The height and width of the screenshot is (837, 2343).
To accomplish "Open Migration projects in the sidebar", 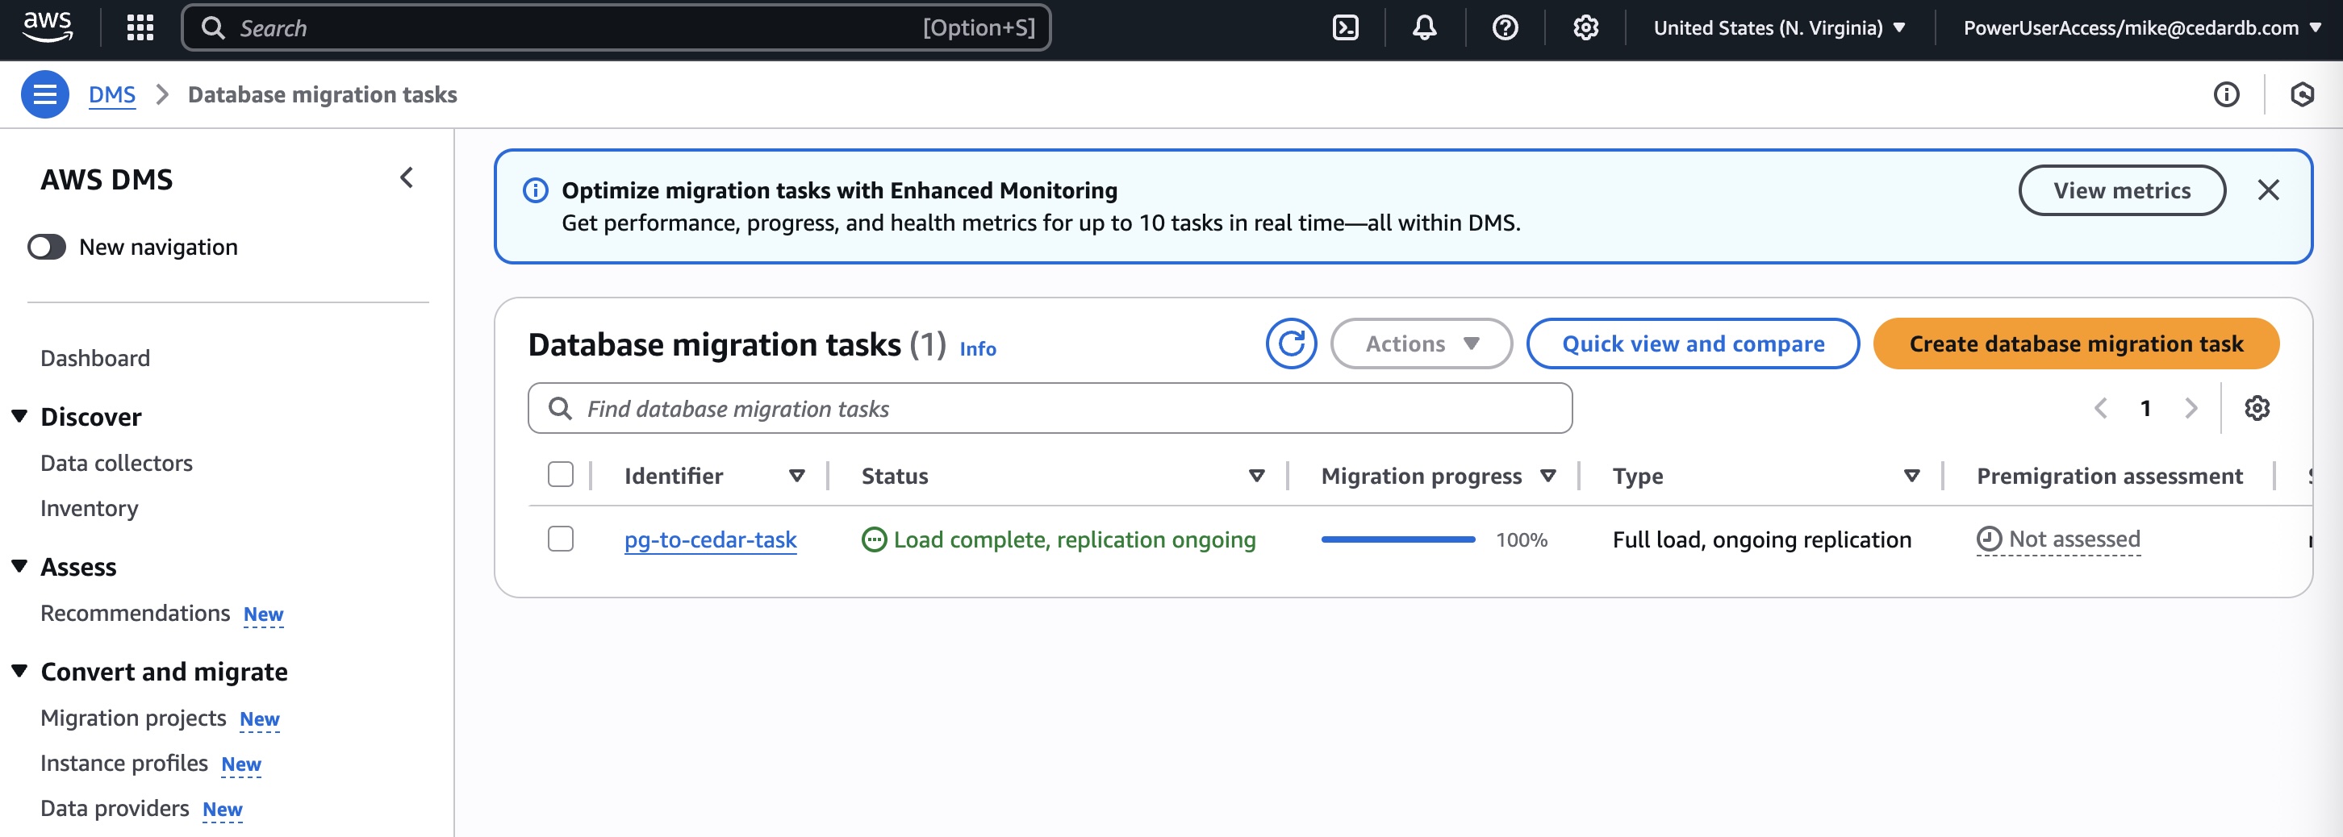I will [x=134, y=718].
